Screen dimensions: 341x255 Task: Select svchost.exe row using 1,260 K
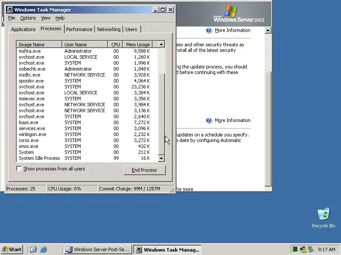pos(87,57)
